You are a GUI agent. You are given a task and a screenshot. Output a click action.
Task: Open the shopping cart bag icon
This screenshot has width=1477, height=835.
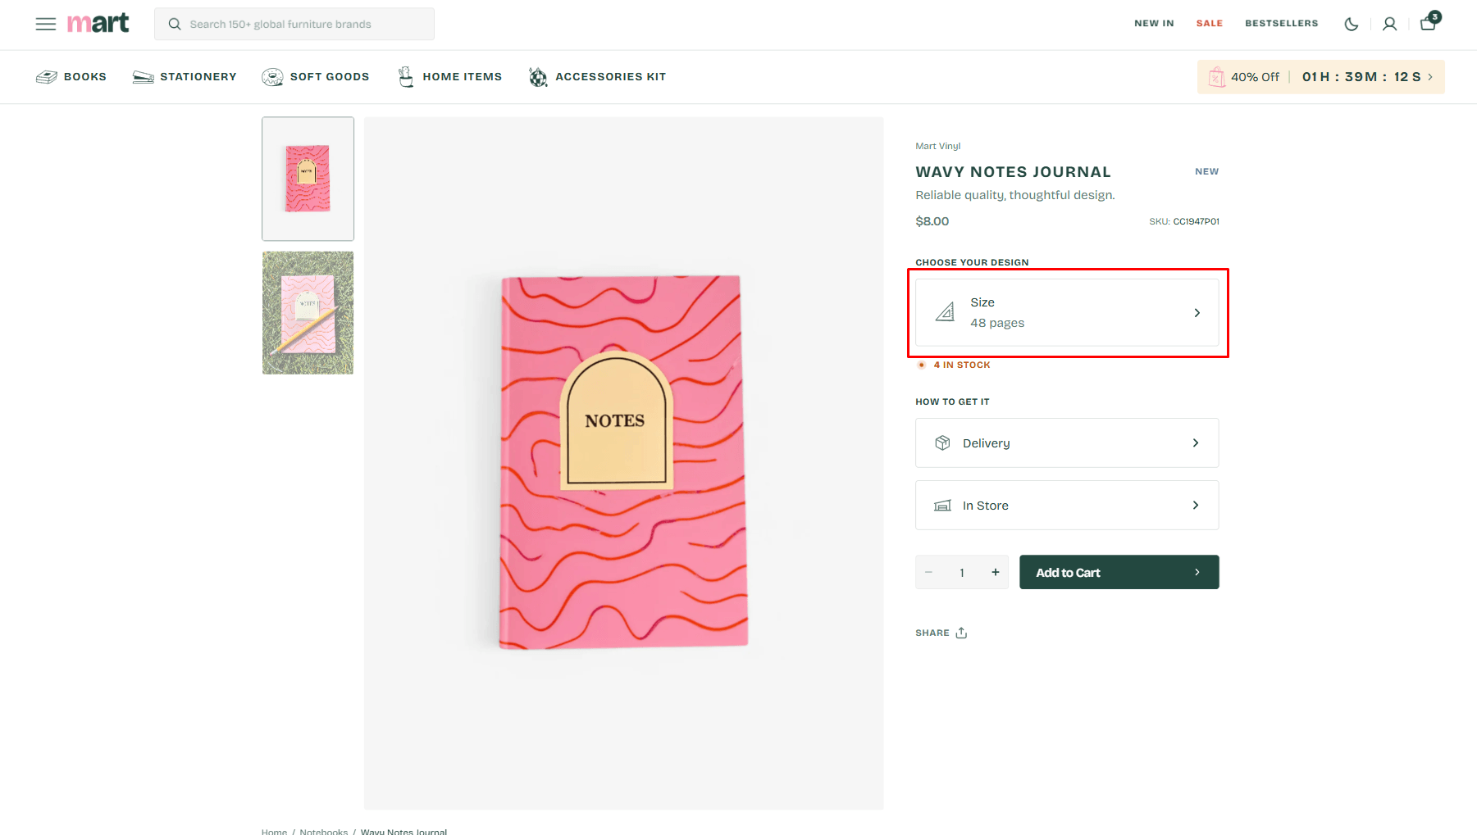(x=1428, y=23)
